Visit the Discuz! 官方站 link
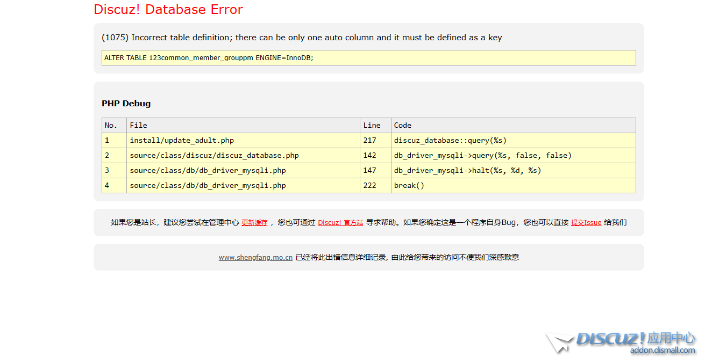Image resolution: width=705 pixels, height=364 pixels. click(340, 222)
